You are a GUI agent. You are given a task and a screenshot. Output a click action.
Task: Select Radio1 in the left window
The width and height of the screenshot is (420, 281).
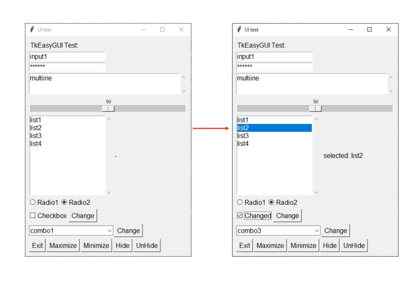click(x=44, y=202)
